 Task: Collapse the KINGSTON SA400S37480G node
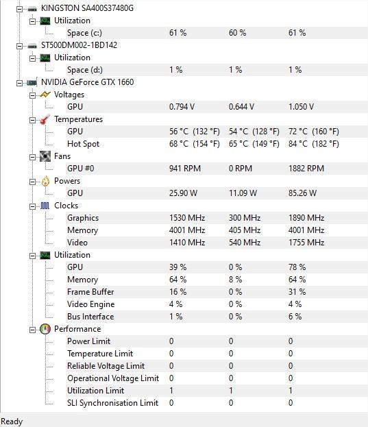tap(19, 9)
